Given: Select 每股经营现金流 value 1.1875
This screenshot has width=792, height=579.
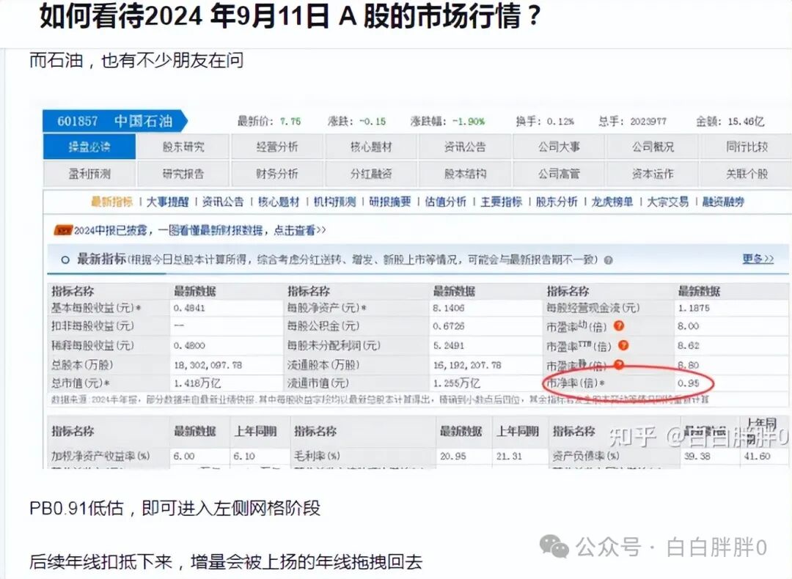Looking at the screenshot, I should click(694, 308).
